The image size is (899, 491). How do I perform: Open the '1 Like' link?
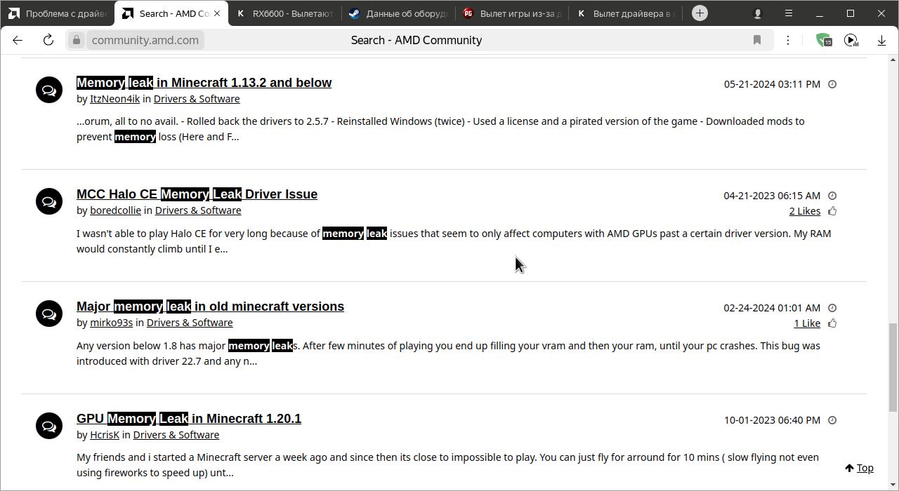click(807, 323)
